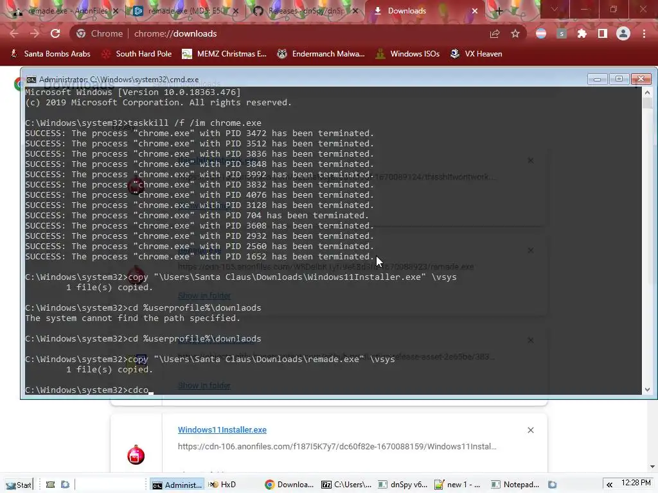Remove Windows11Installer.exe from downloads list
The image size is (658, 493).
[530, 430]
